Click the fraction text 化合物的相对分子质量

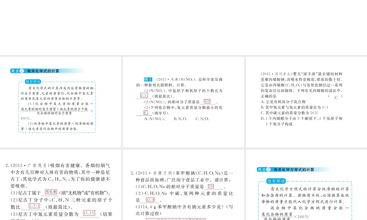[54, 113]
